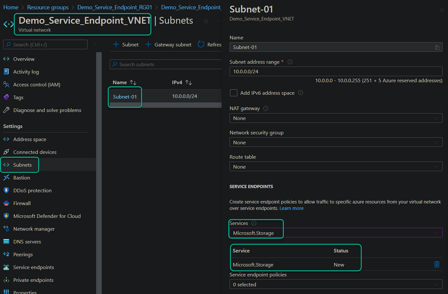Screen dimensions: 448x294
Task: Open DDoS protection settings
Action: point(32,190)
